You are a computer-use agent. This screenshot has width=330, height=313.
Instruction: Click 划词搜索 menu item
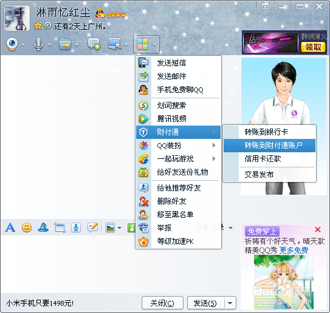(x=178, y=106)
